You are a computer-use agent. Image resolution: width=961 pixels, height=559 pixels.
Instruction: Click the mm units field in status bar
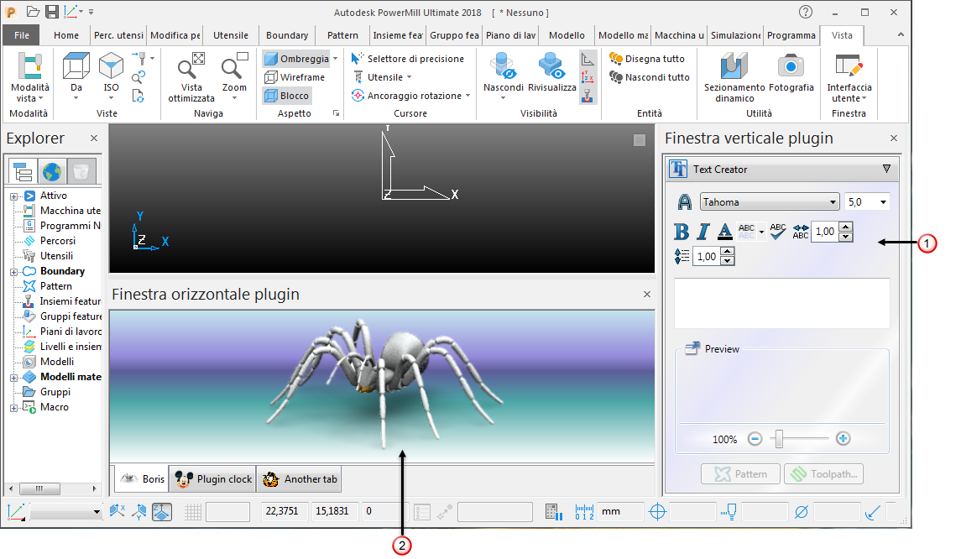click(620, 511)
